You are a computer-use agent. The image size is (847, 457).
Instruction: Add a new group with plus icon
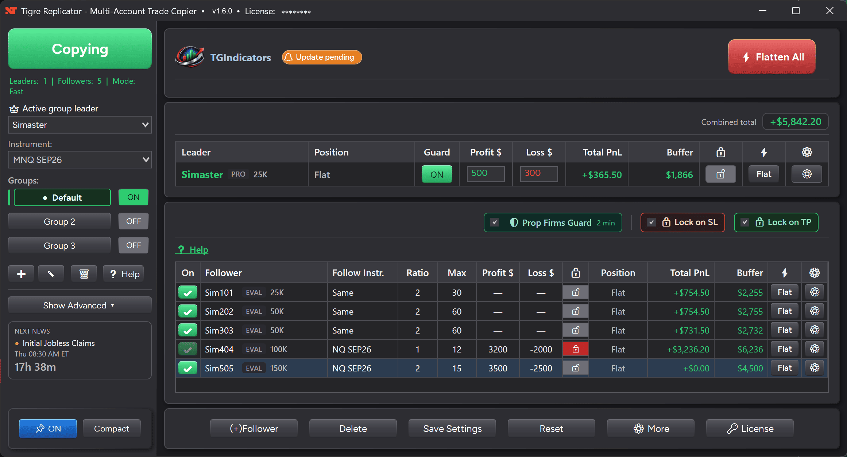pos(21,274)
